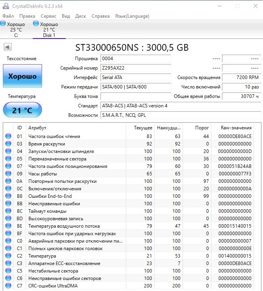Select the Disk 1 drive tab
Viewport: 263px width, 291px height.
(49, 29)
